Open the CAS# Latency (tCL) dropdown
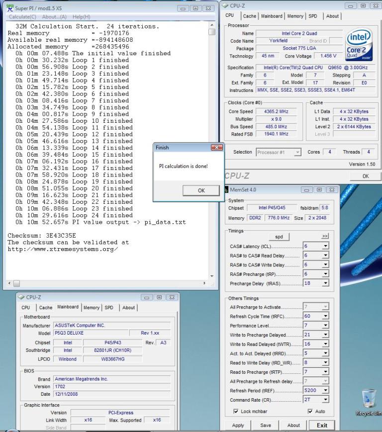Viewport: 382px width, 432px height. pyautogui.click(x=325, y=246)
